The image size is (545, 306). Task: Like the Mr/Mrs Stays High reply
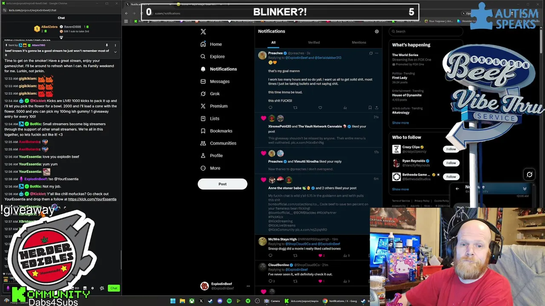coord(320,255)
